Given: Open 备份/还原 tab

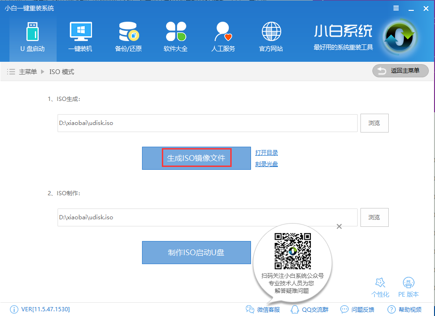Looking at the screenshot, I should coord(128,37).
